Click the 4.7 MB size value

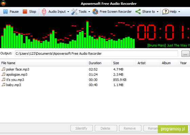tap(118, 69)
